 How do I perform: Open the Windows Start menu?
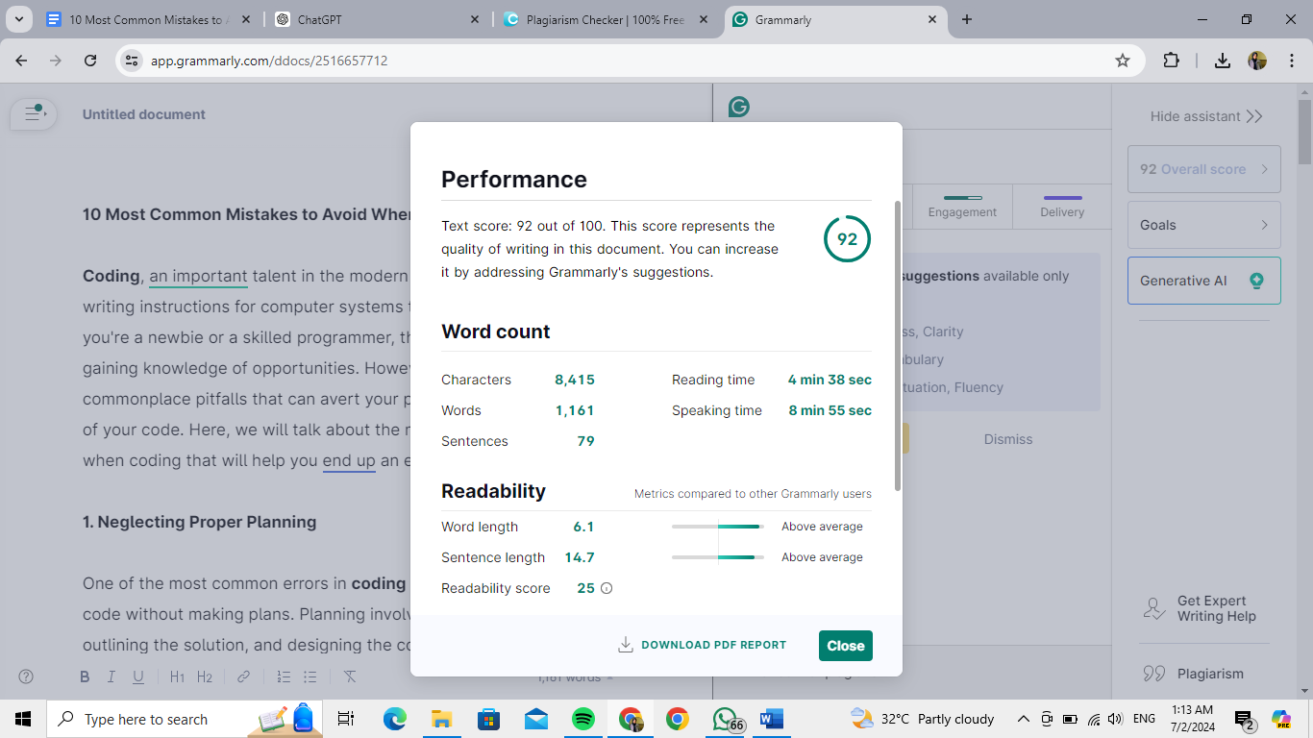[23, 719]
